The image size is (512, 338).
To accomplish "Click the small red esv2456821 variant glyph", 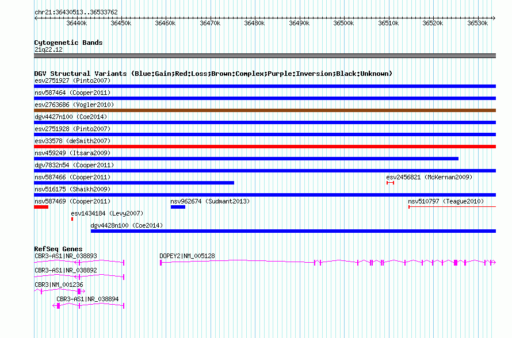I will pos(390,183).
